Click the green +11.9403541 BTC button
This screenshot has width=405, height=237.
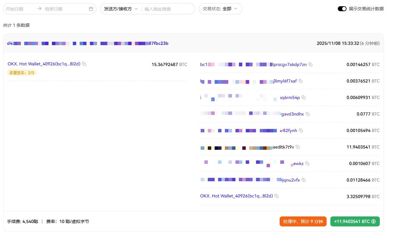355,221
